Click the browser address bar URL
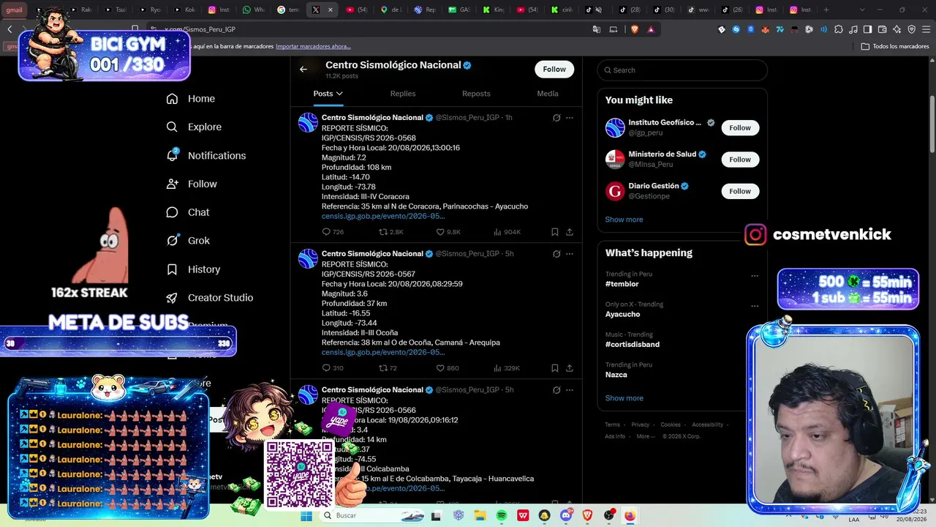 pos(200,29)
